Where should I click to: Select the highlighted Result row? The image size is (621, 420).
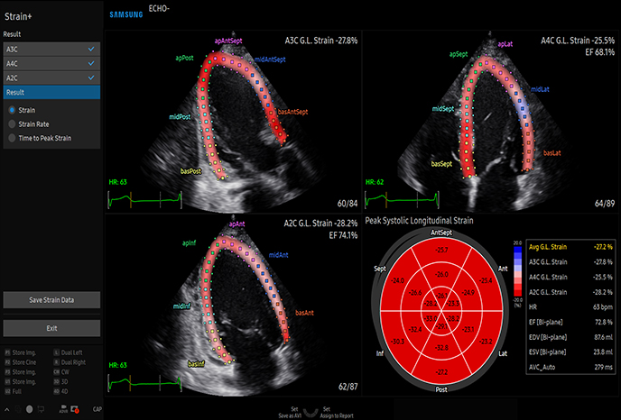click(50, 92)
